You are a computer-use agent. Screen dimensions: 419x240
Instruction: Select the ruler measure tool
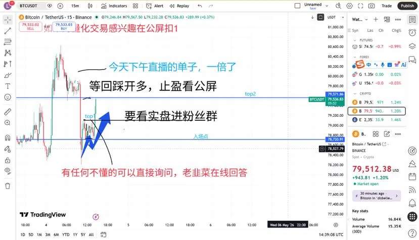8,112
